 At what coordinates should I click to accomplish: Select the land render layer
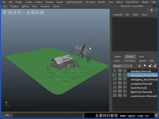coord(139,88)
